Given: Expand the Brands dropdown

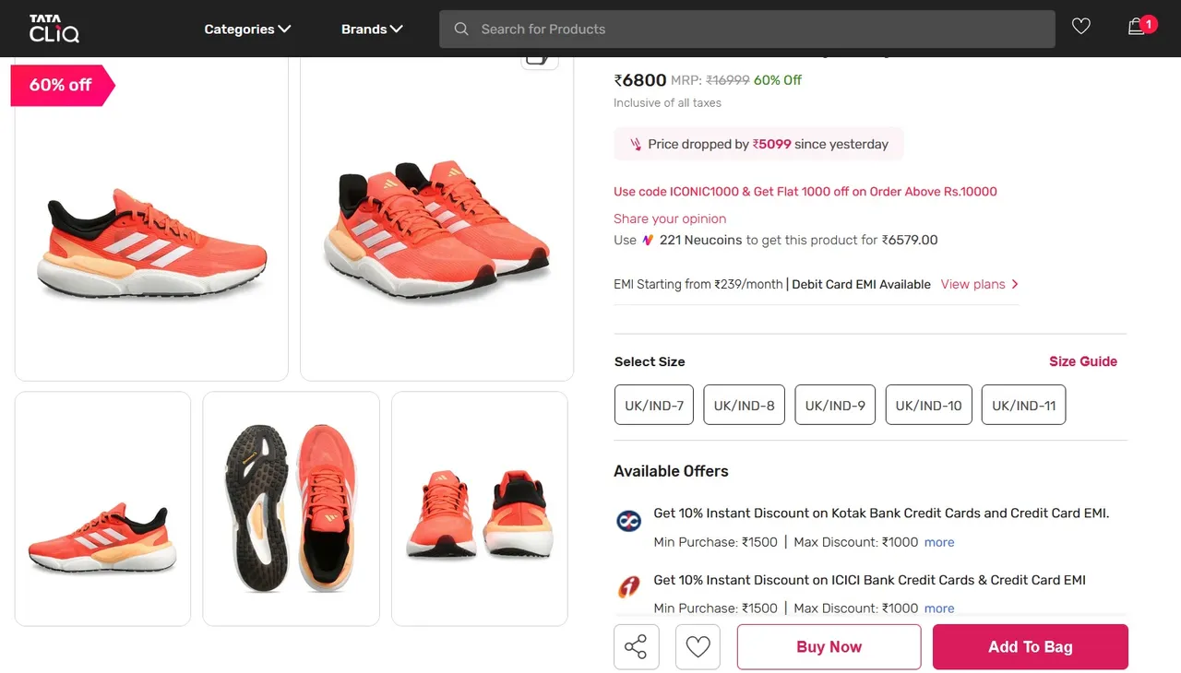Looking at the screenshot, I should 372,29.
